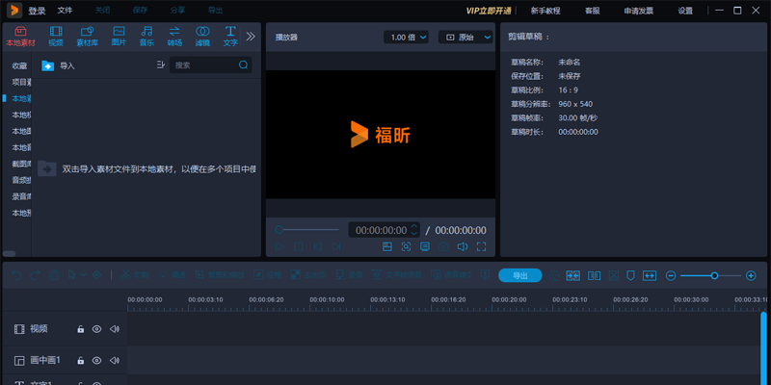This screenshot has height=385, width=771.
Task: Click the redo arrow in timeline toolbar
Action: (x=35, y=275)
